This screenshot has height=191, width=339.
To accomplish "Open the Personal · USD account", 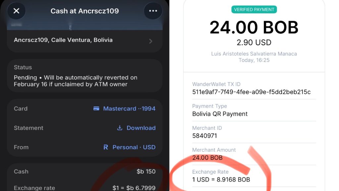I will [129, 147].
